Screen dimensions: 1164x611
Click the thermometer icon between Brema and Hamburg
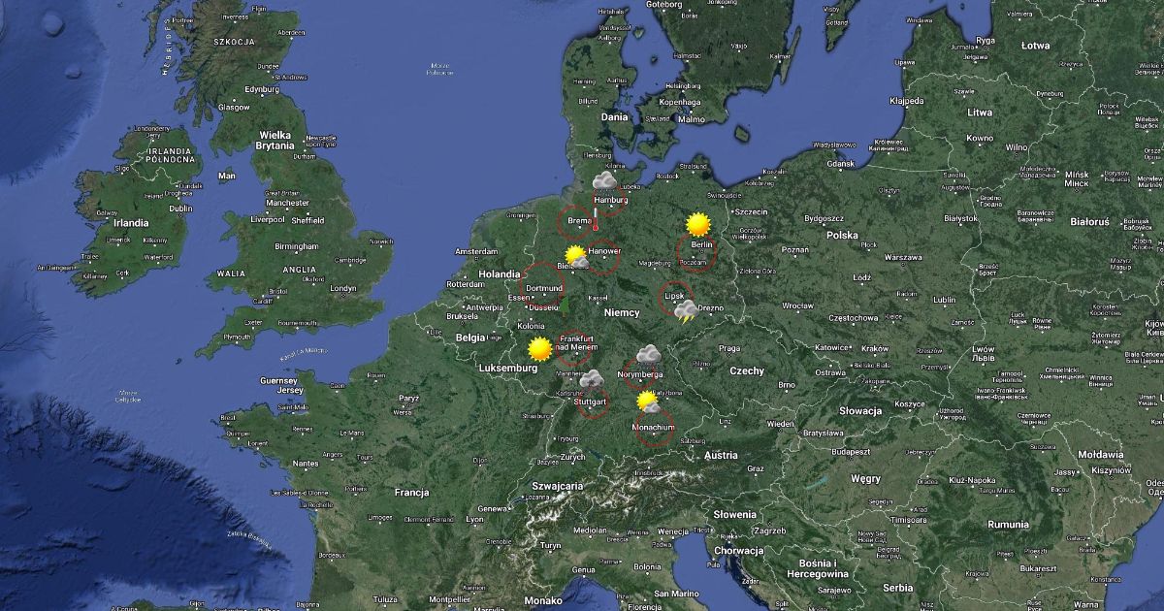pos(596,217)
